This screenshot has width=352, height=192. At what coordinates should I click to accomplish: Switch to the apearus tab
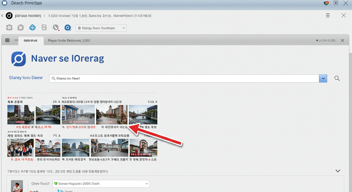(31, 40)
